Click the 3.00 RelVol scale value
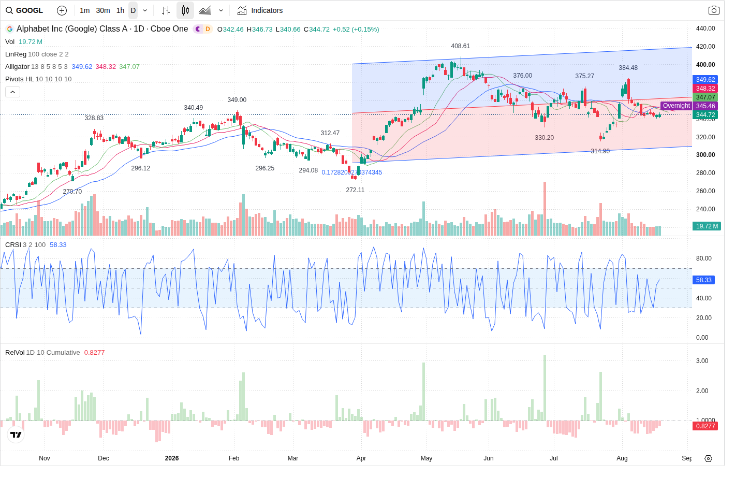 (702, 361)
